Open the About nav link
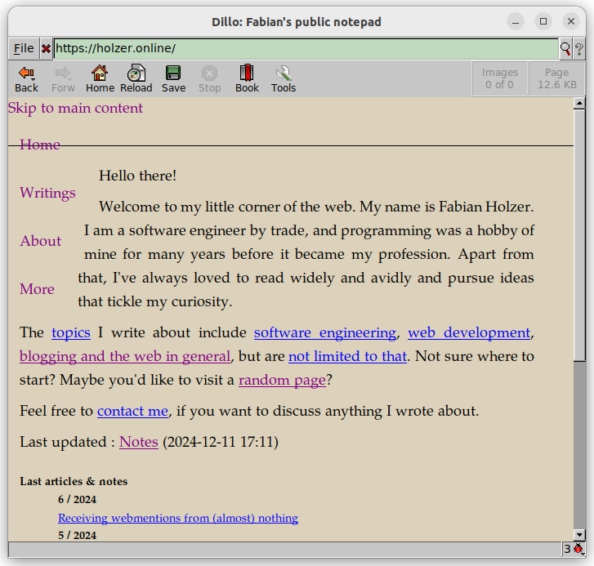This screenshot has height=566, width=594. pyautogui.click(x=41, y=241)
